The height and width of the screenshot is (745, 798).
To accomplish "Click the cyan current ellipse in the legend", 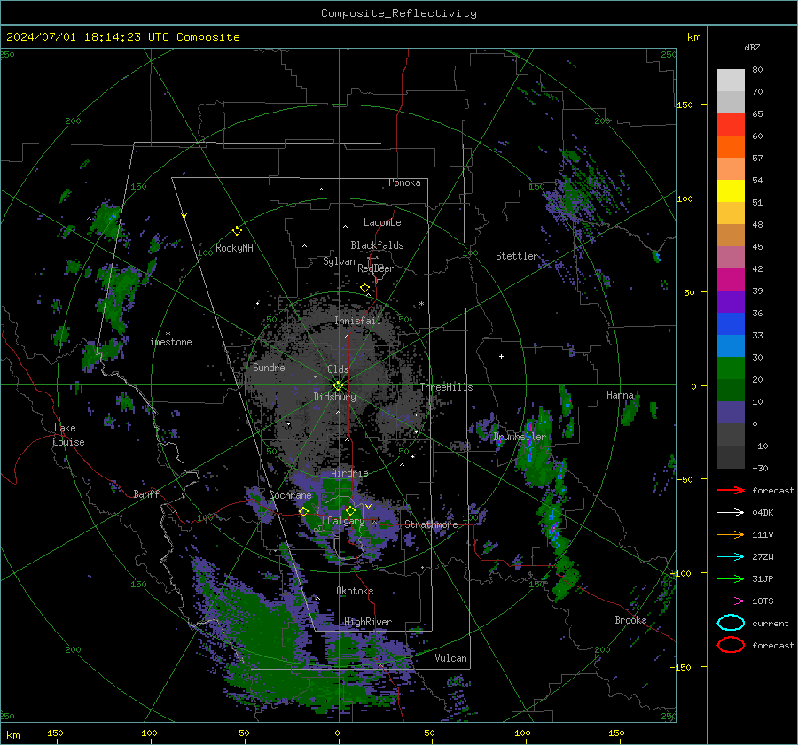I will click(x=731, y=623).
